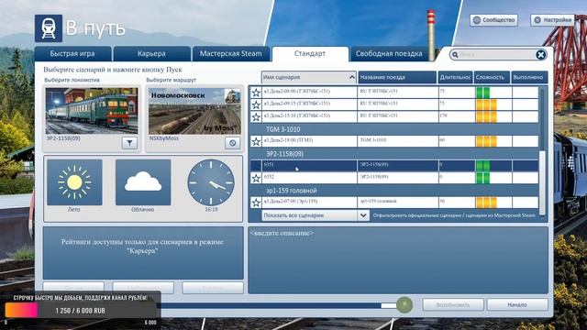Click duration 170 cell
This screenshot has width=587, height=330.
[457, 116]
